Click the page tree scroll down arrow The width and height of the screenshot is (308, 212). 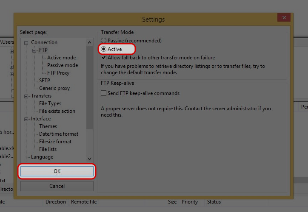click(90, 159)
